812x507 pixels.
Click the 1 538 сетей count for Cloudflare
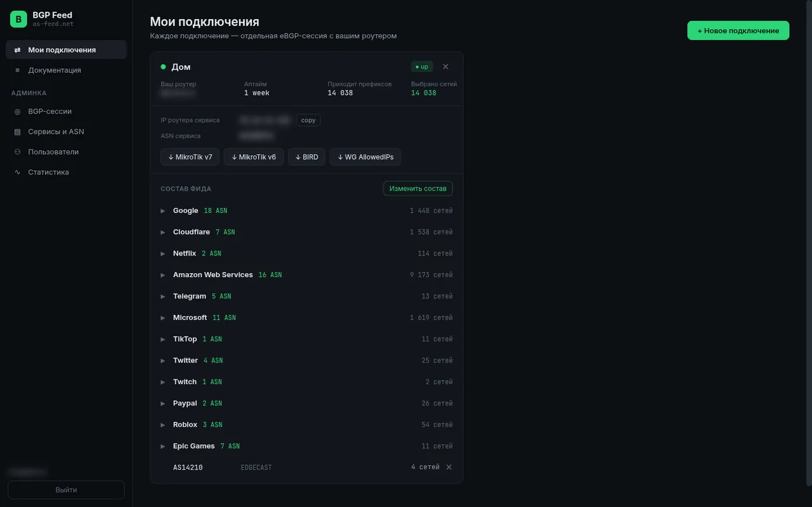tap(431, 232)
